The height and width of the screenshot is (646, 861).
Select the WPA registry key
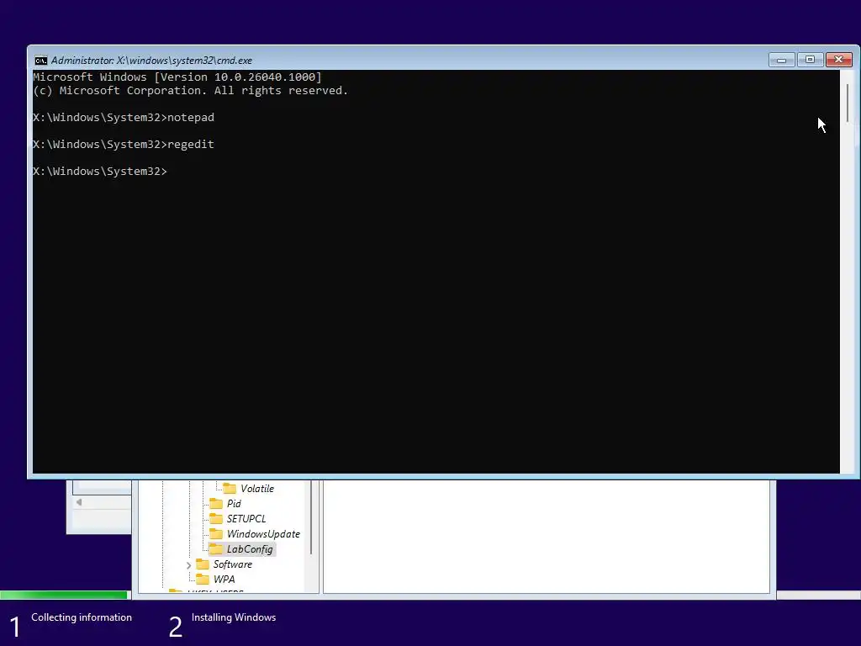(224, 579)
